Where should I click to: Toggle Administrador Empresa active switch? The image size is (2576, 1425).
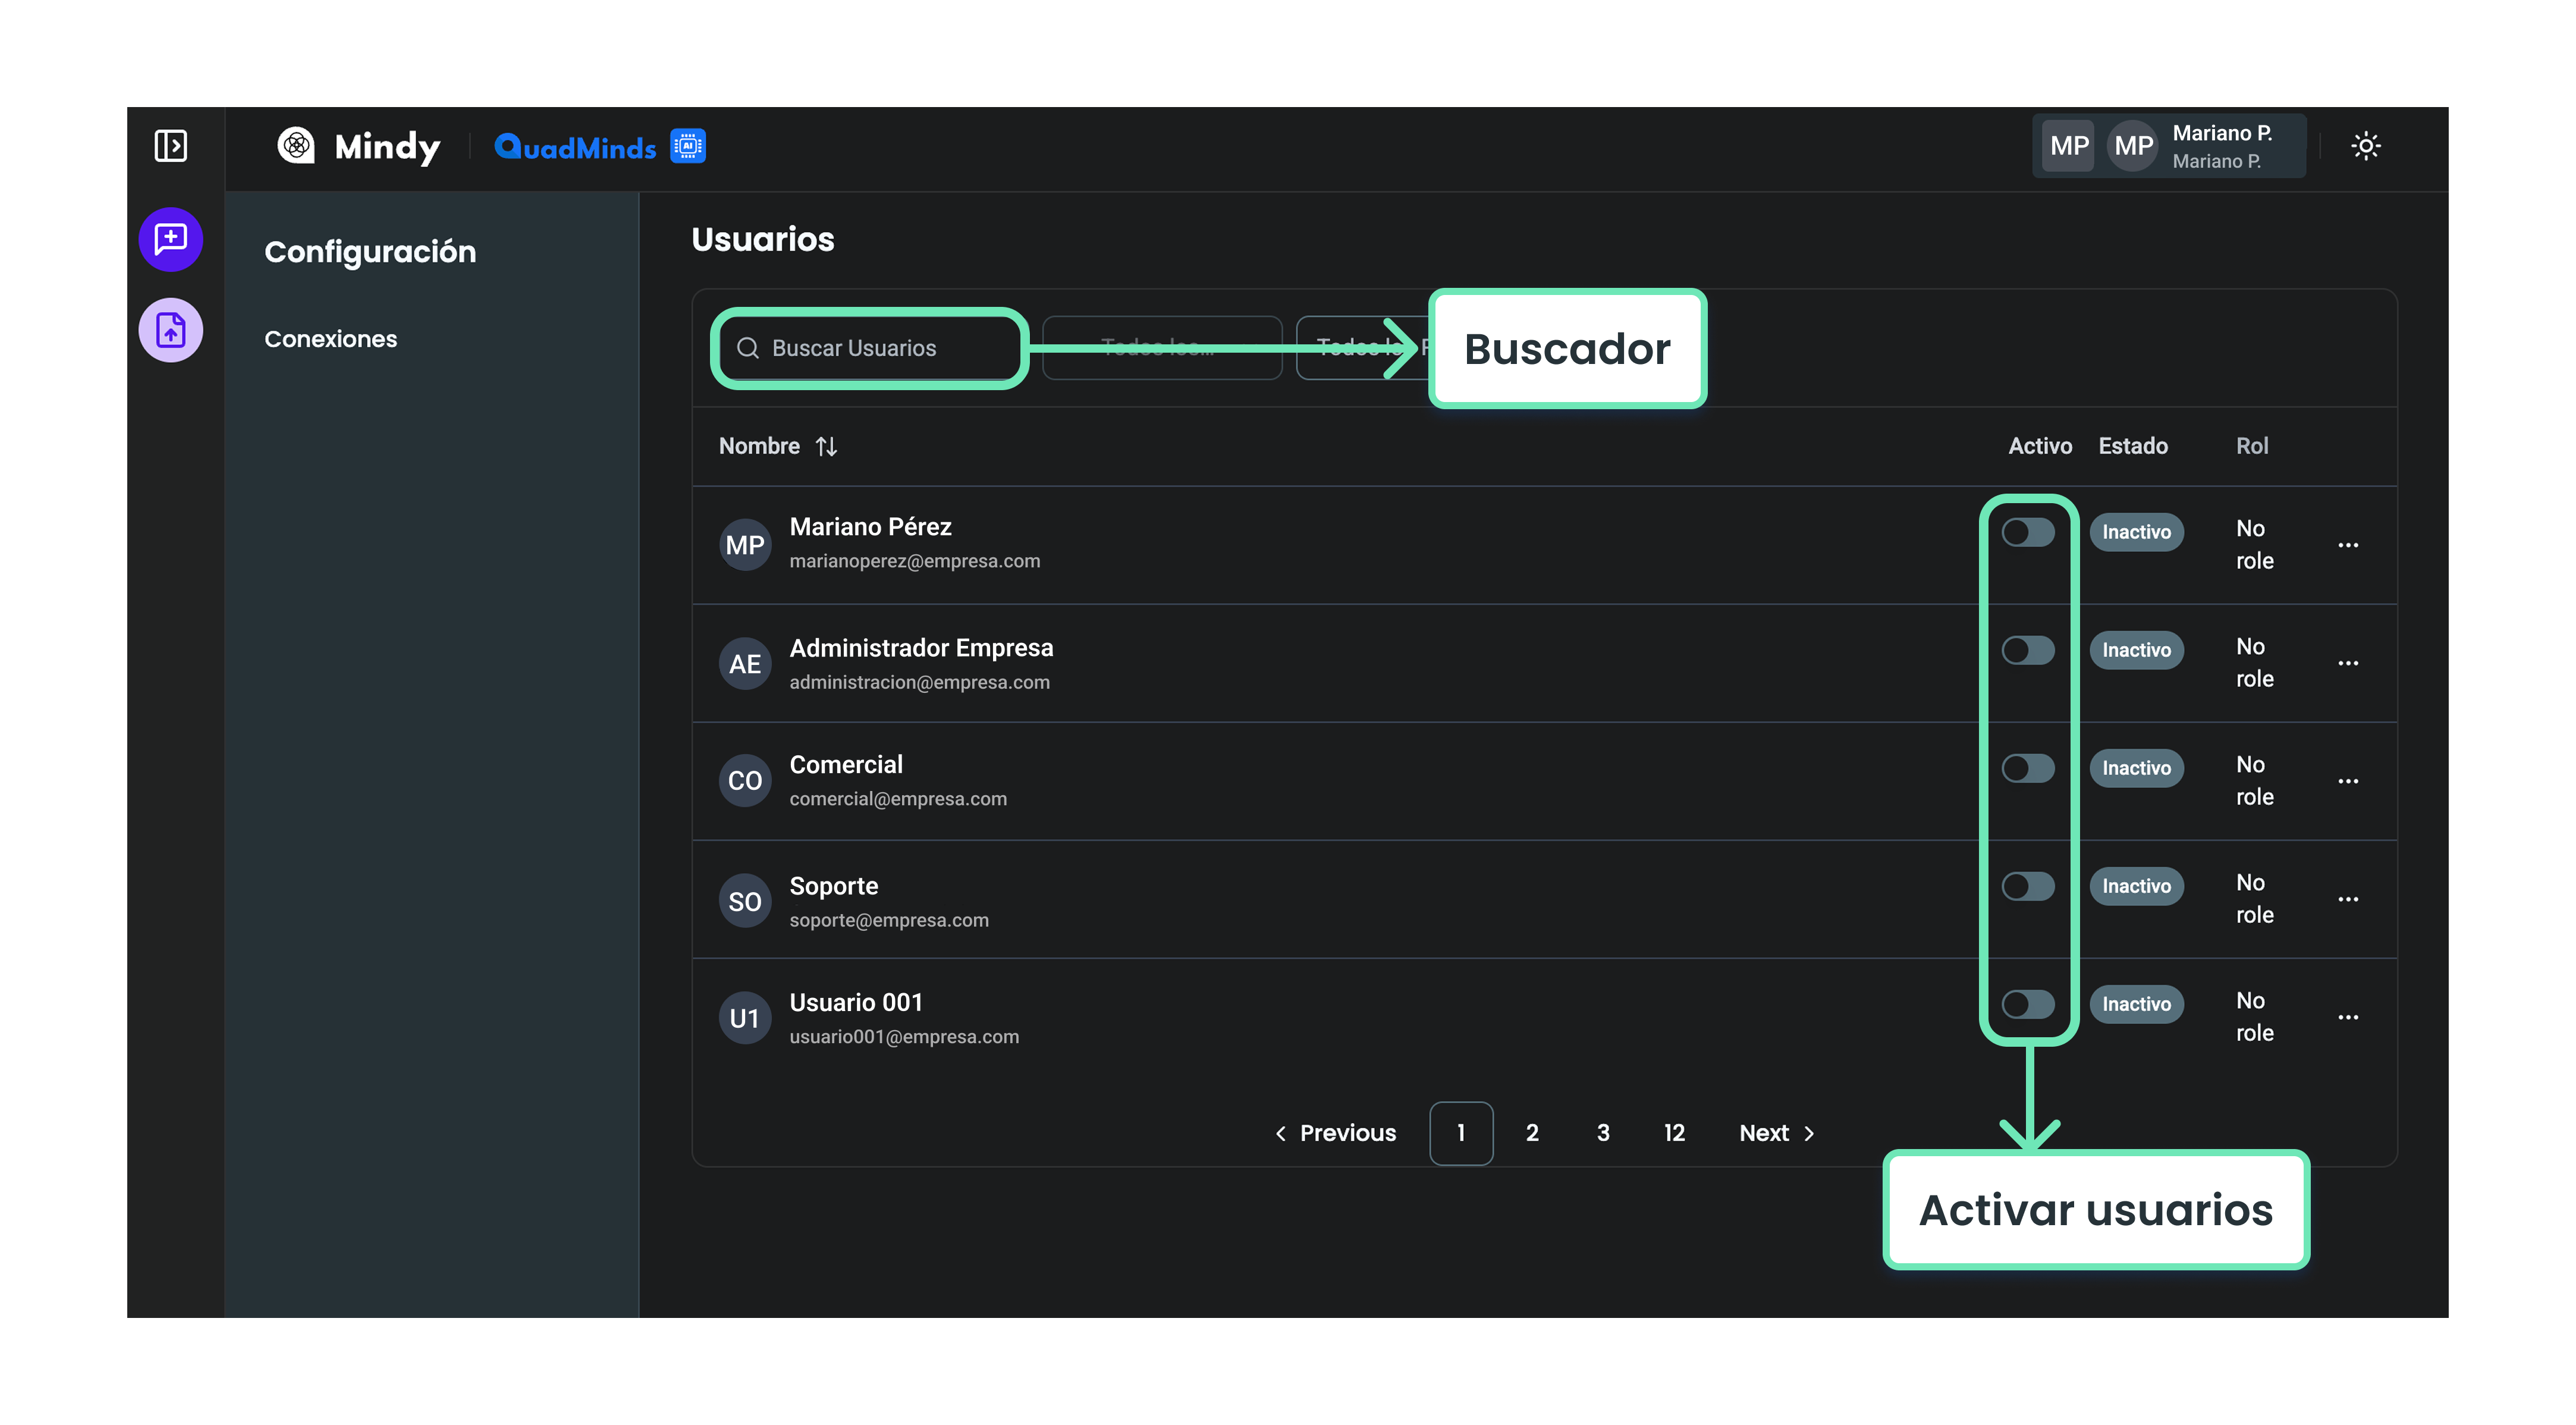point(2028,650)
